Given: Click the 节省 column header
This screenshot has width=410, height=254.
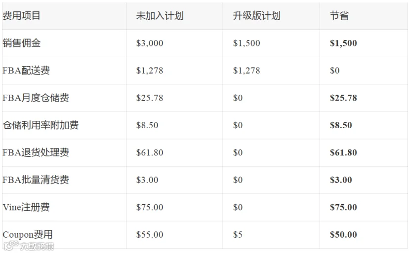Looking at the screenshot, I should pos(339,16).
